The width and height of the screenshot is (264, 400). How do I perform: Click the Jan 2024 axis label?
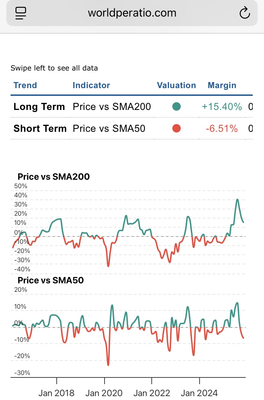pyautogui.click(x=200, y=393)
